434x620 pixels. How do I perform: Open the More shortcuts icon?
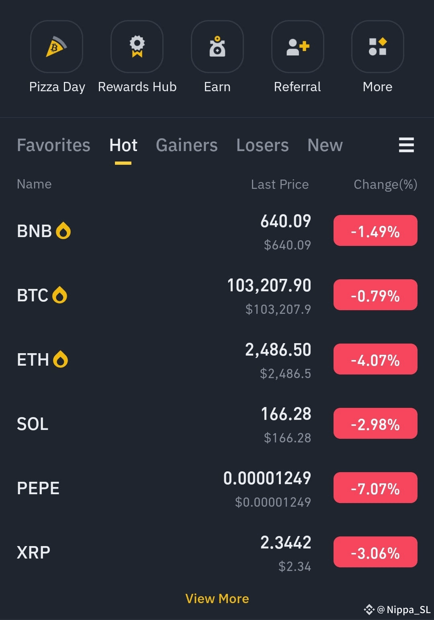click(378, 47)
